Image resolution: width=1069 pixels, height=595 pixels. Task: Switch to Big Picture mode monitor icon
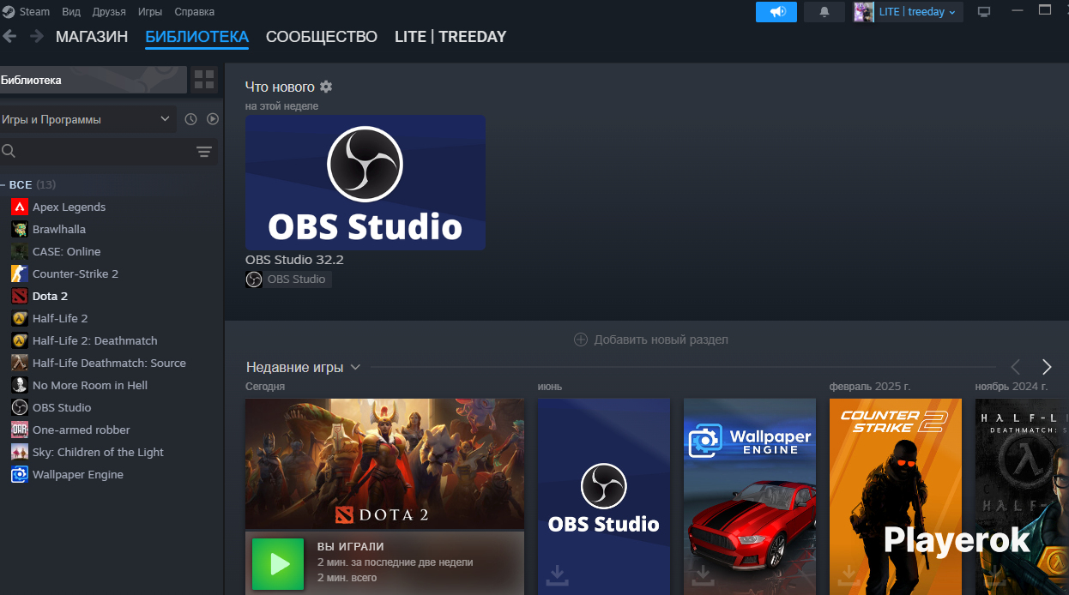[x=984, y=12]
